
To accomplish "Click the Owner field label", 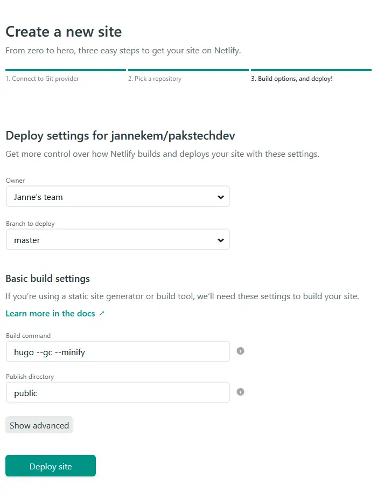I will tap(15, 181).
